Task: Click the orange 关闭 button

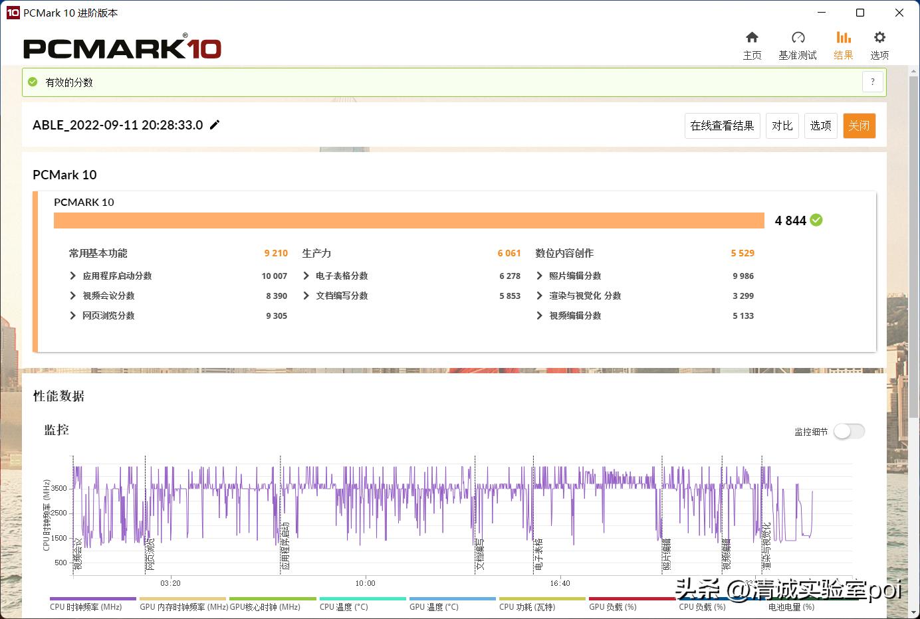Action: (859, 126)
